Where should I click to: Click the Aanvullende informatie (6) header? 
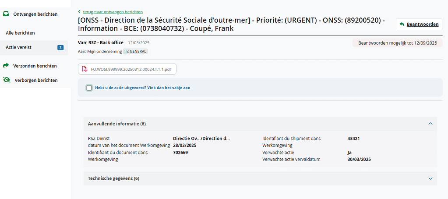(x=260, y=124)
